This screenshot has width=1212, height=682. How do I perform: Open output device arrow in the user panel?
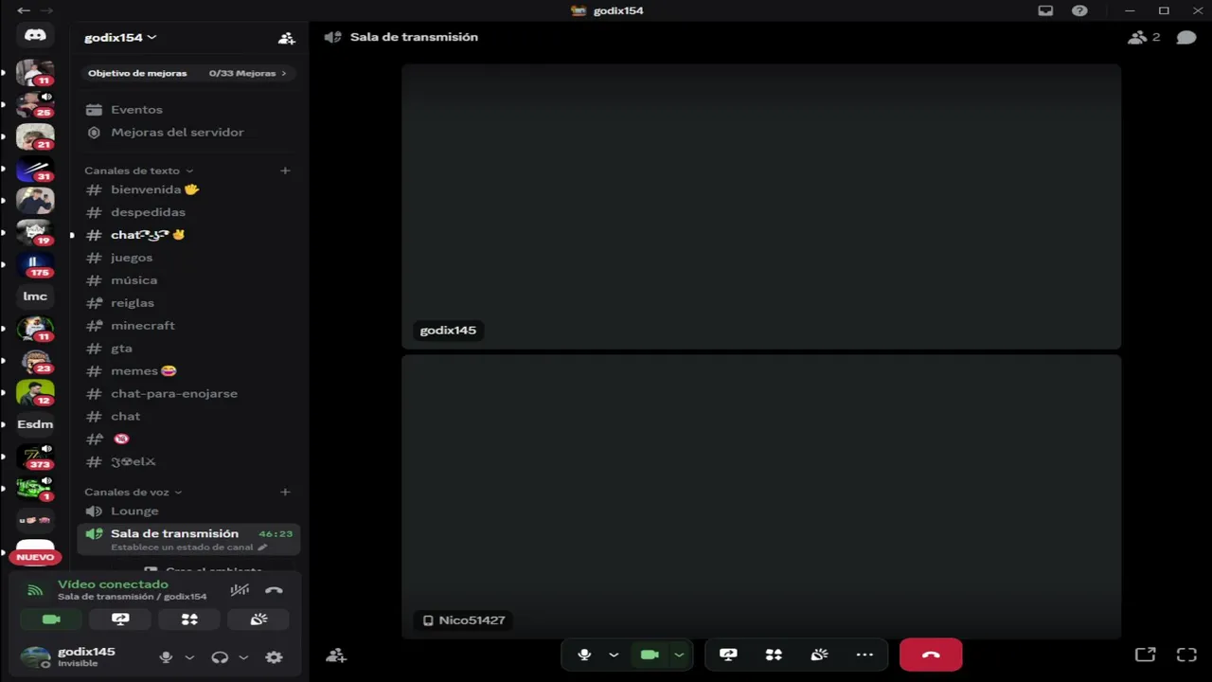243,657
